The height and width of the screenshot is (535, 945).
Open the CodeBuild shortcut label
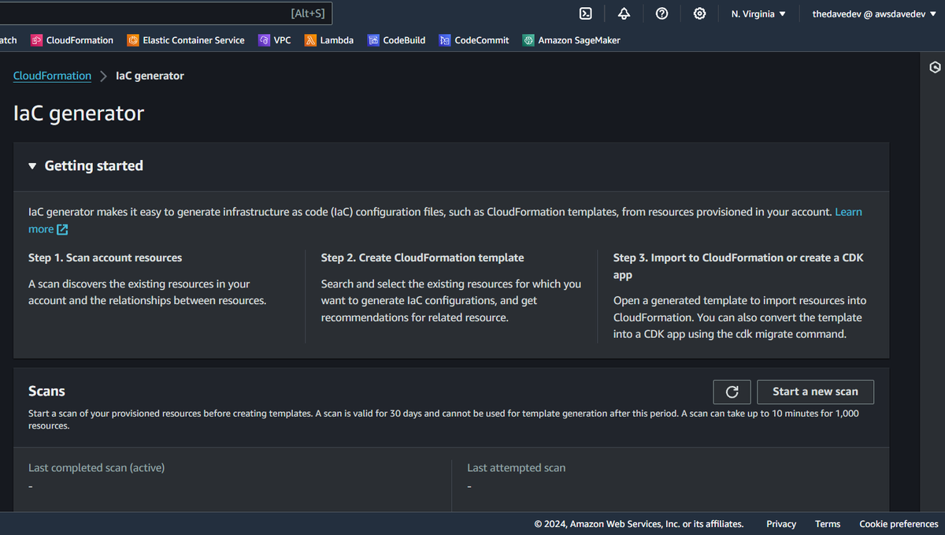click(404, 40)
